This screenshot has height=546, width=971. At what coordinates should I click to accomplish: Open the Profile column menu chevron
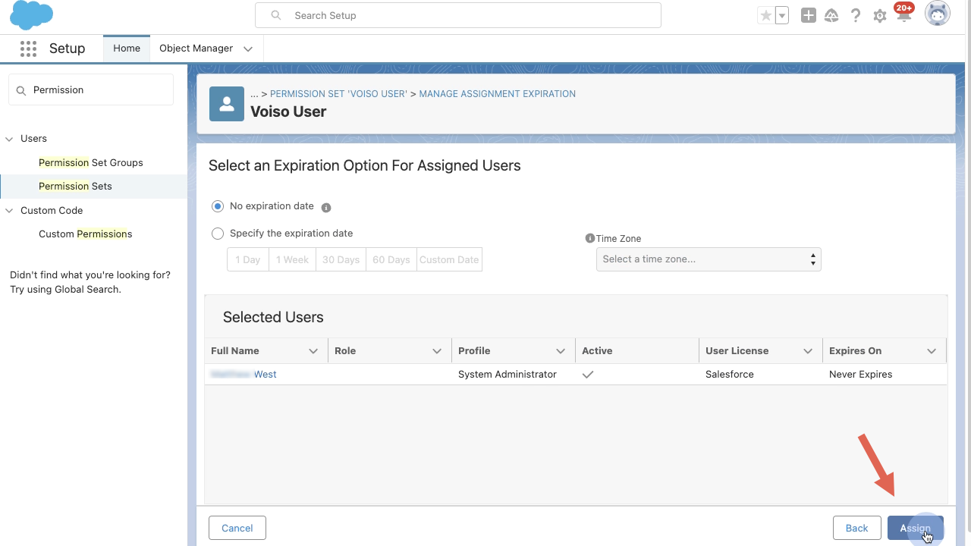click(561, 351)
